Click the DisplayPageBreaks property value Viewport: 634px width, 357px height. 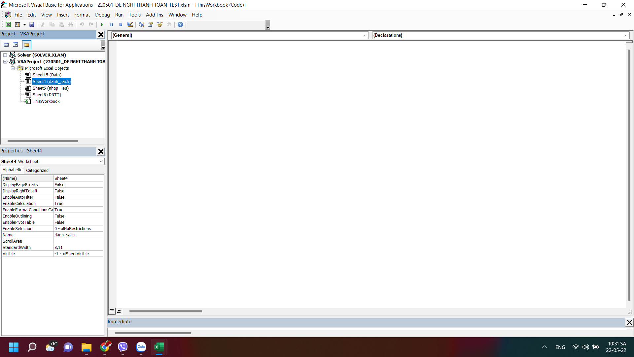[x=79, y=185]
